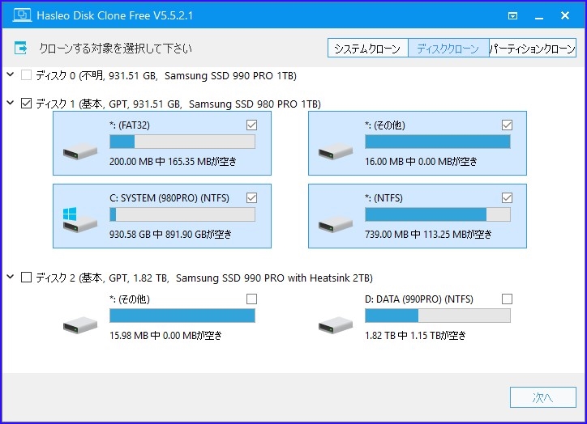Collapse the ディスク 2 partition list
This screenshot has height=424, width=587.
11,277
